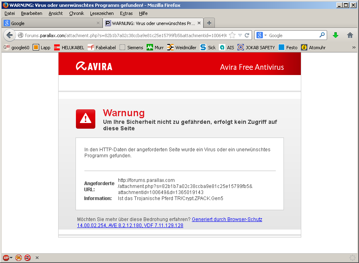
Task: Close the add-on bar with the X
Action: coord(37,258)
